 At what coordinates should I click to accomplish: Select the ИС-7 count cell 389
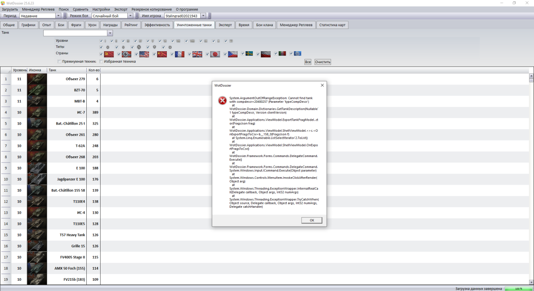[x=94, y=112]
